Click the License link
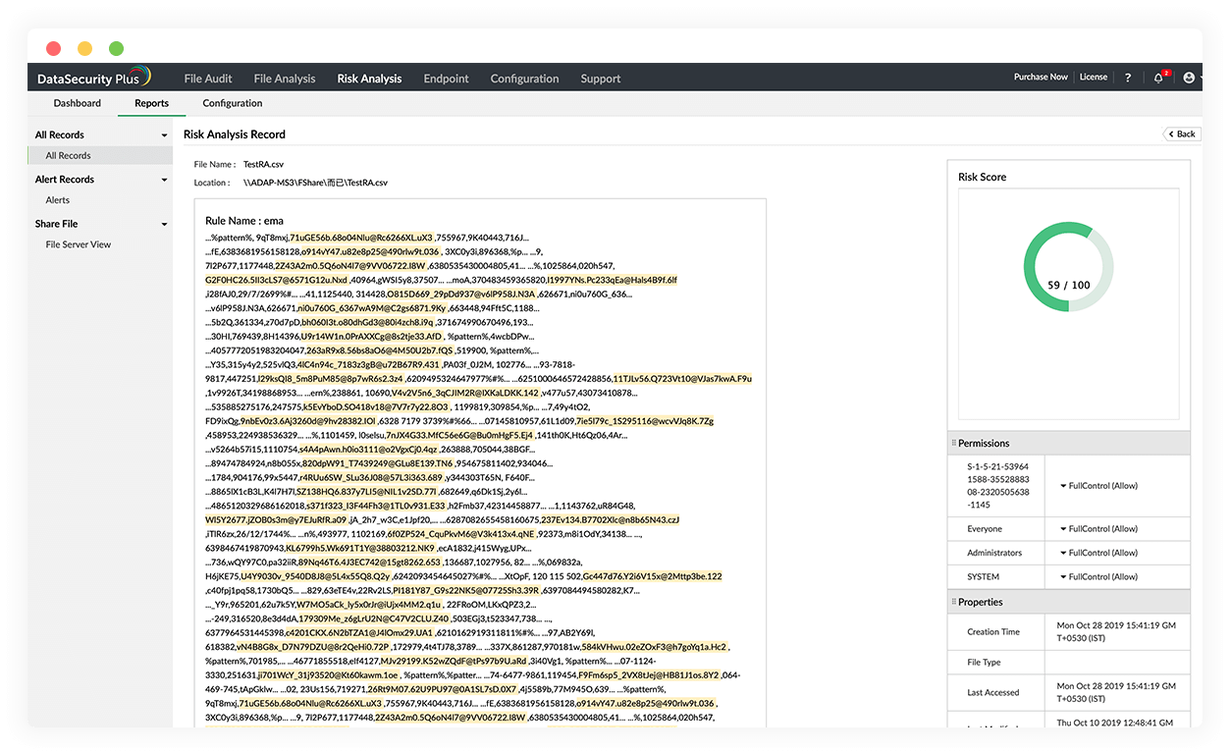This screenshot has height=752, width=1231. coord(1094,77)
